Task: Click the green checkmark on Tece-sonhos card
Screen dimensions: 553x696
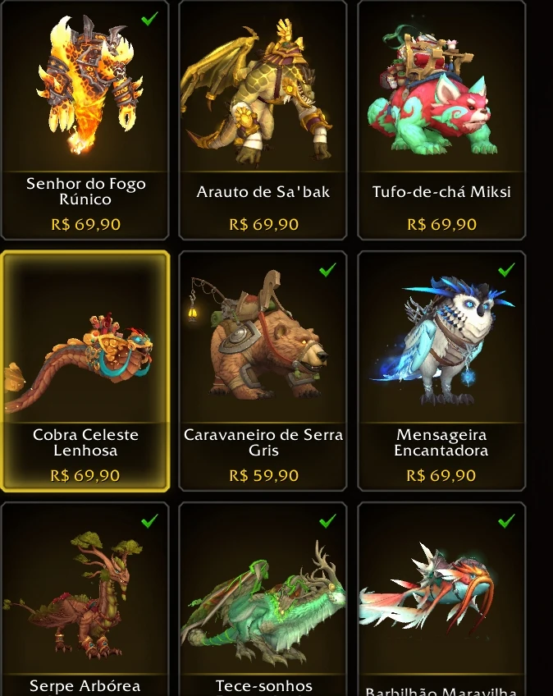Action: click(327, 520)
